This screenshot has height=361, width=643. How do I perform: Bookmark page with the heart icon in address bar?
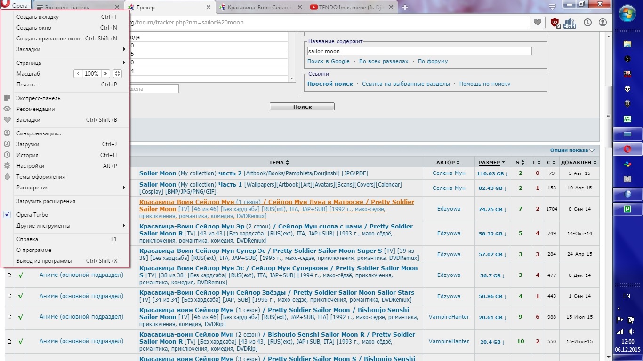point(537,23)
